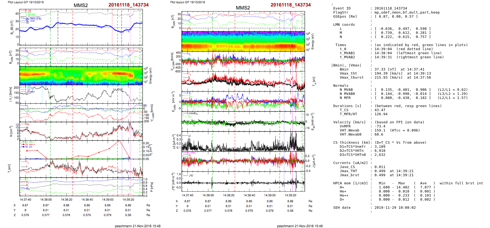Screen dimensions: 490x228
Task: Click the MMS2 title above the right plot
Action: pyautogui.click(x=243, y=8)
